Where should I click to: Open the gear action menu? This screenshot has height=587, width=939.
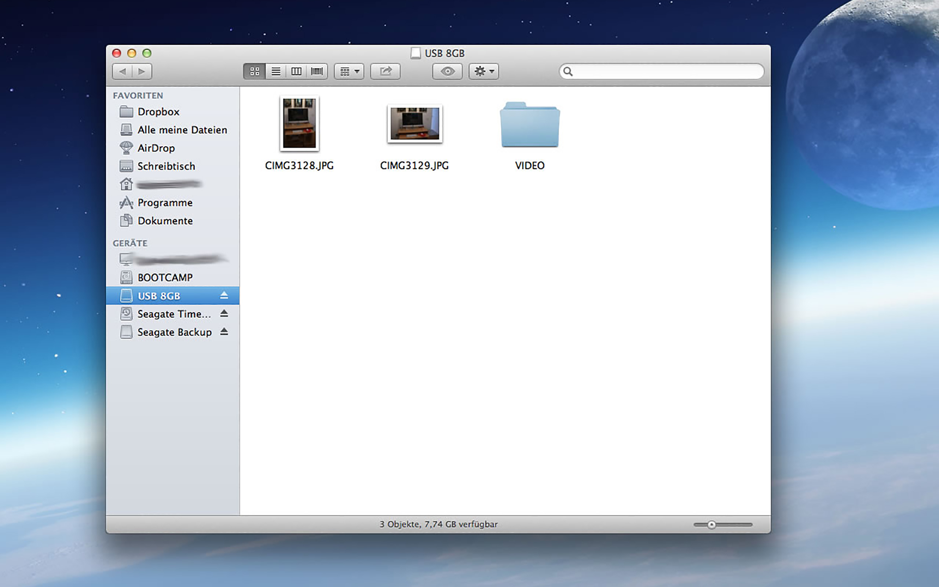coord(483,72)
